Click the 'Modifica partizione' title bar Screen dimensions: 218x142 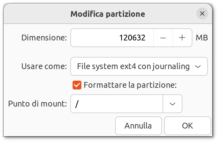[x=108, y=14]
